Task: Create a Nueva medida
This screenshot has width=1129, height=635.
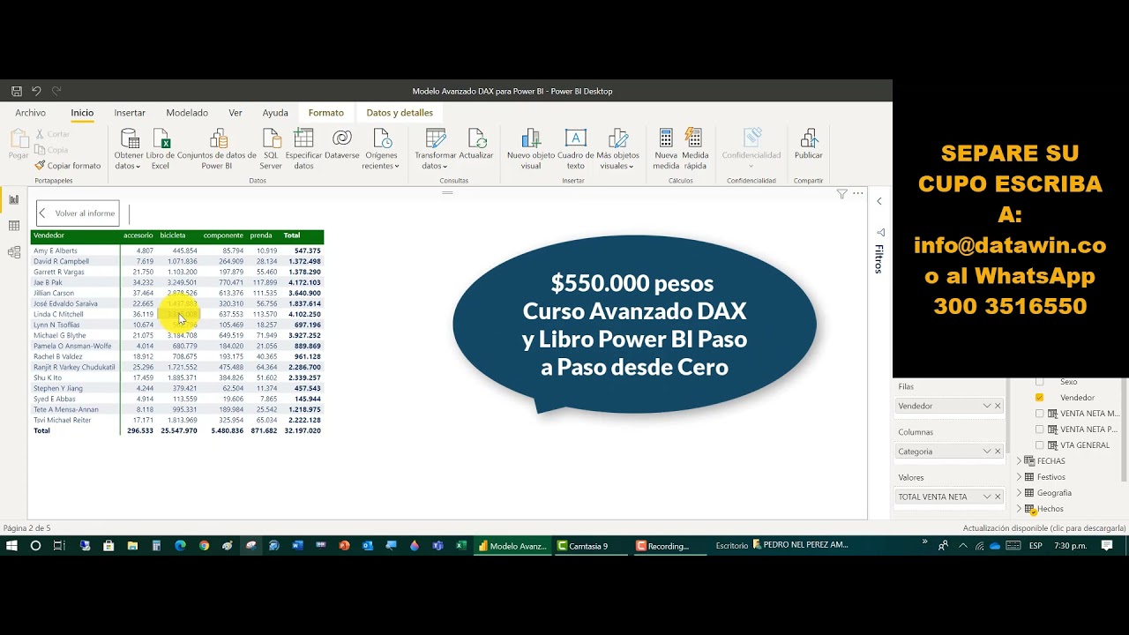Action: 666,149
